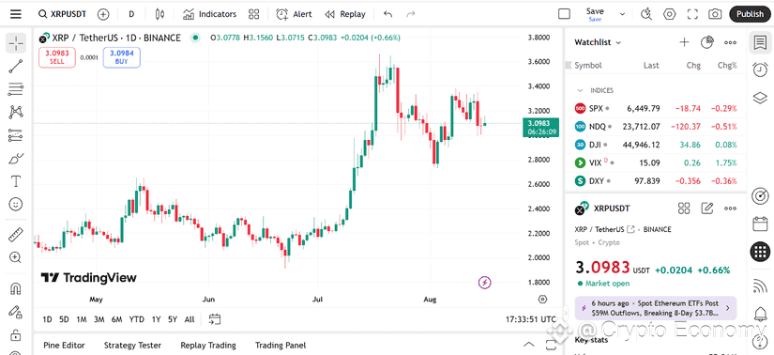The width and height of the screenshot is (774, 355).
Task: Open the Strategy Tester tab
Action: tap(132, 345)
